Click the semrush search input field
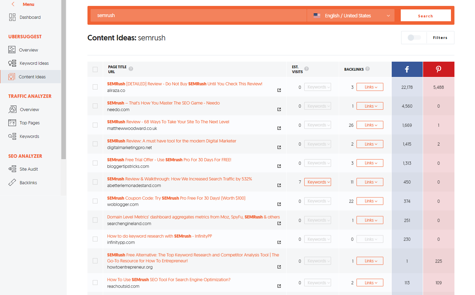Image resolution: width=475 pixels, height=295 pixels. 199,16
